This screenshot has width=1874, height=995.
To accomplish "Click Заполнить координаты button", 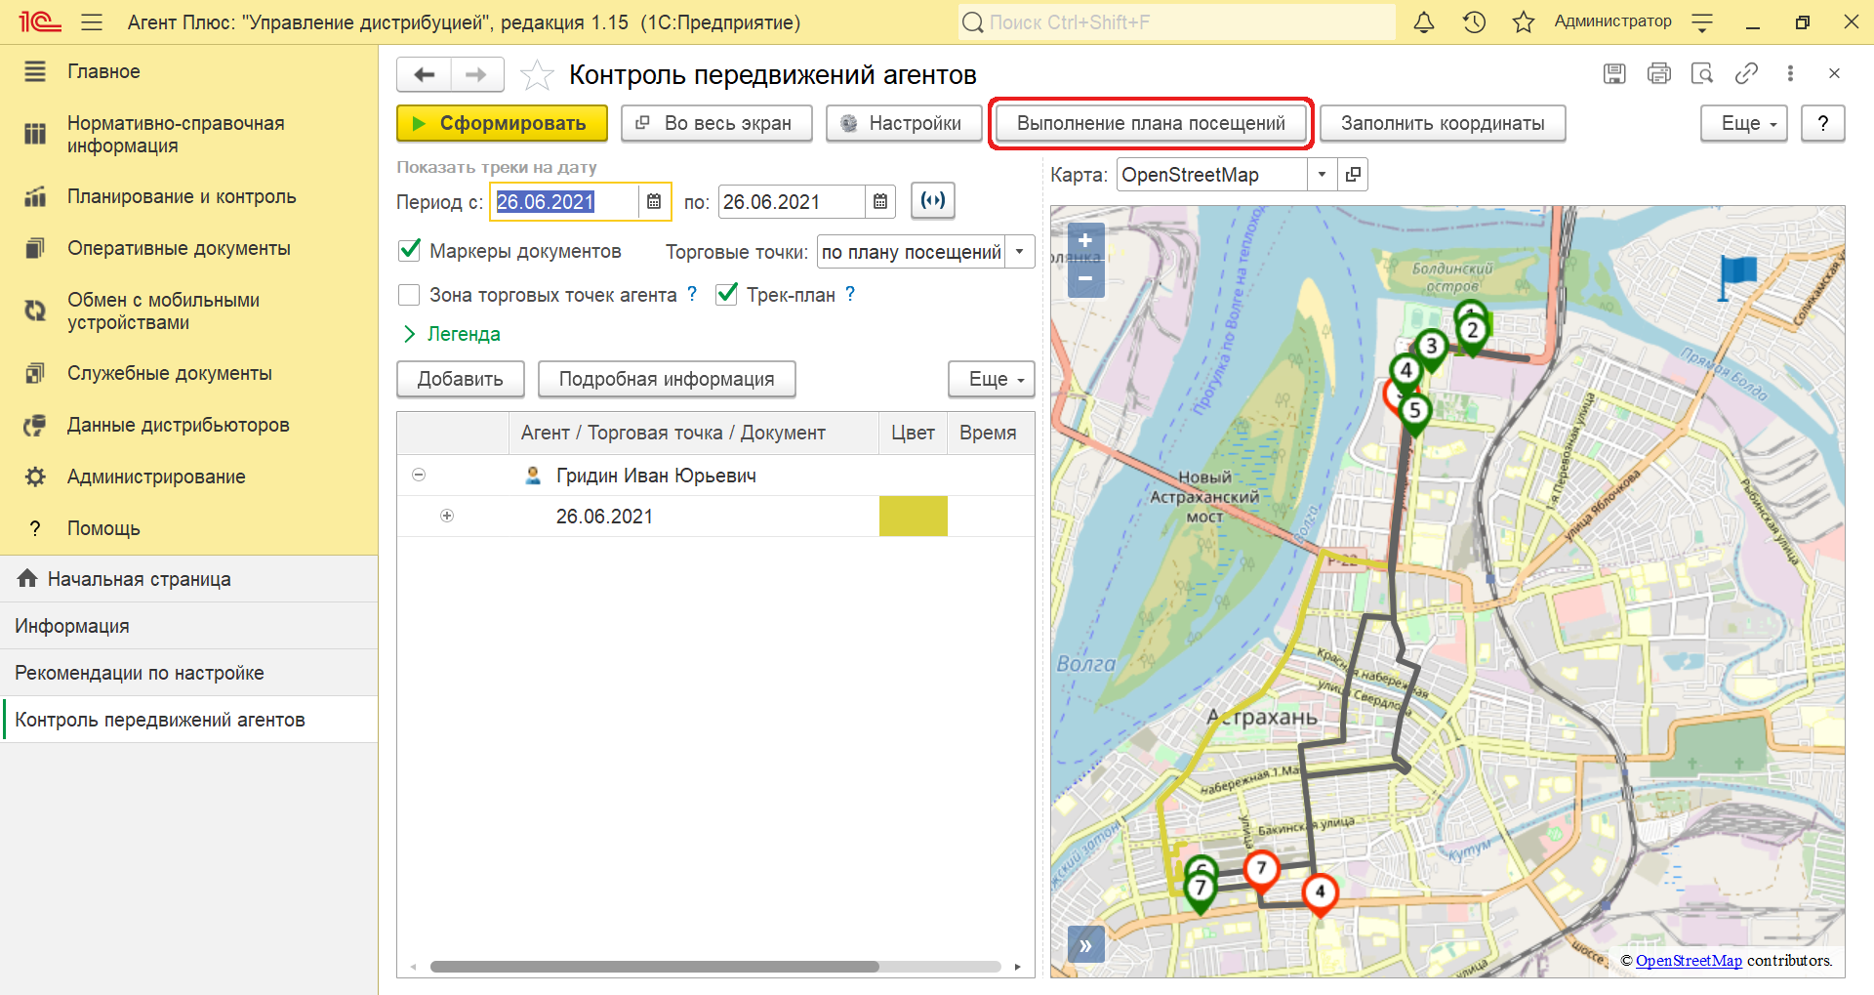I will click(x=1443, y=123).
